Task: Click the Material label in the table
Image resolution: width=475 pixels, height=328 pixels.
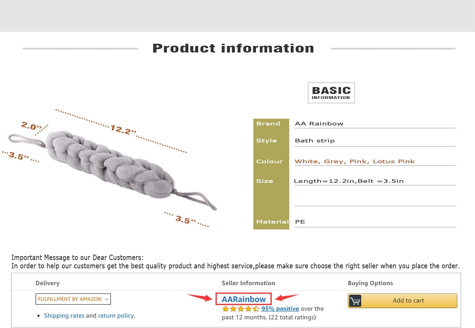Action: pyautogui.click(x=272, y=222)
